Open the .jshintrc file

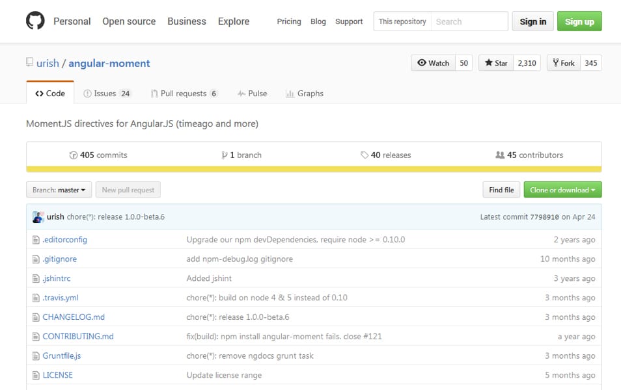57,278
